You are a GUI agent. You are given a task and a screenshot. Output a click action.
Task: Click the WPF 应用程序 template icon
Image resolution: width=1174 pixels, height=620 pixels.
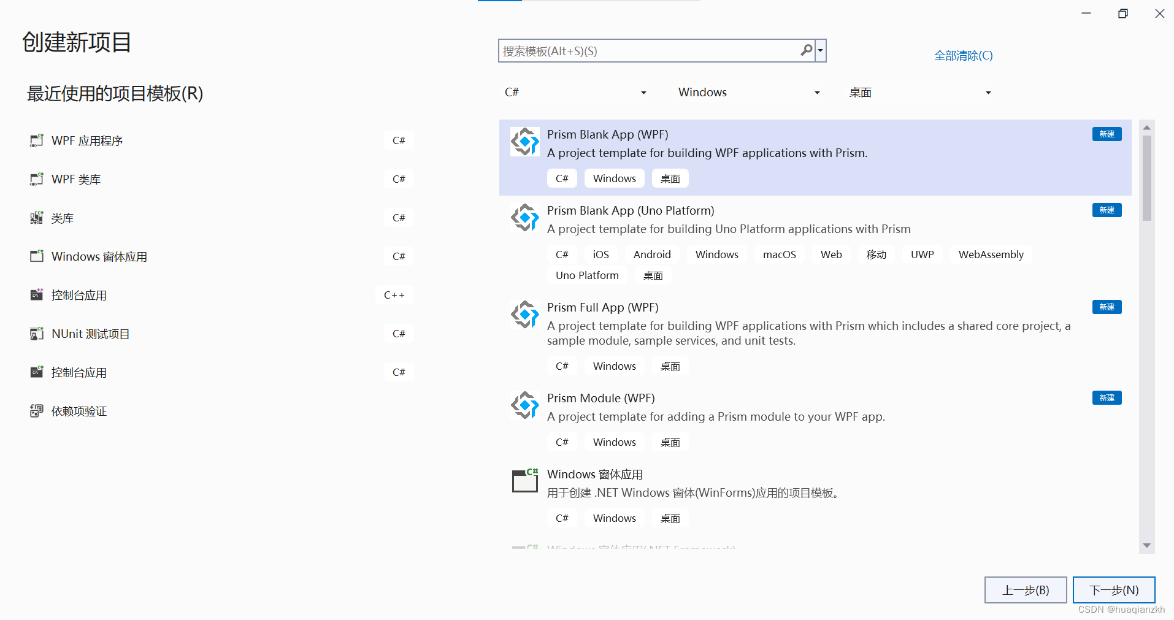[x=37, y=140]
